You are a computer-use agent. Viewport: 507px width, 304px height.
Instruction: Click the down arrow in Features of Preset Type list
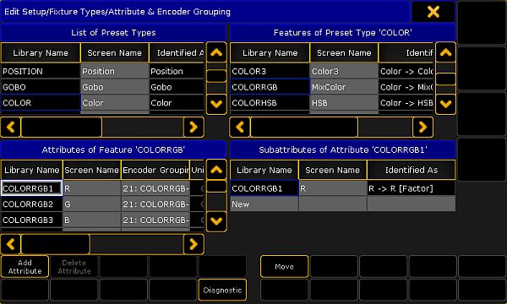click(x=445, y=104)
